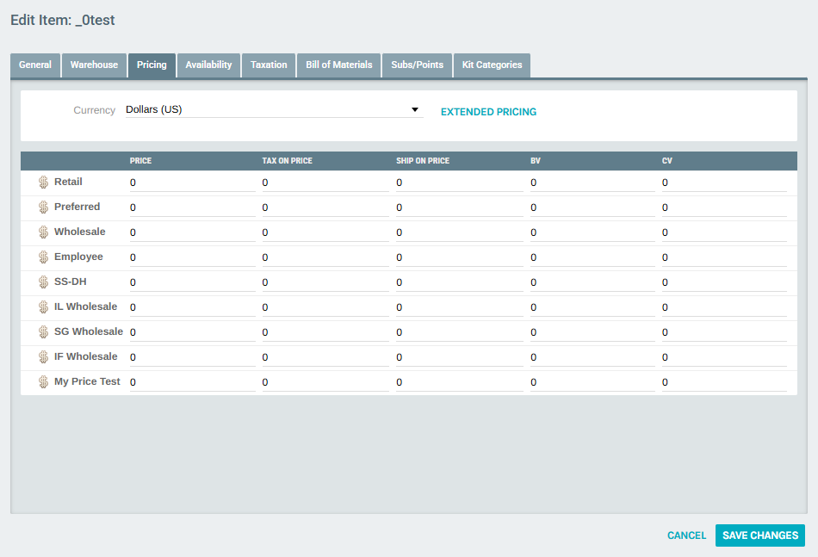Click the dollar icon beside SG Wholesale
The width and height of the screenshot is (818, 557).
coord(43,332)
